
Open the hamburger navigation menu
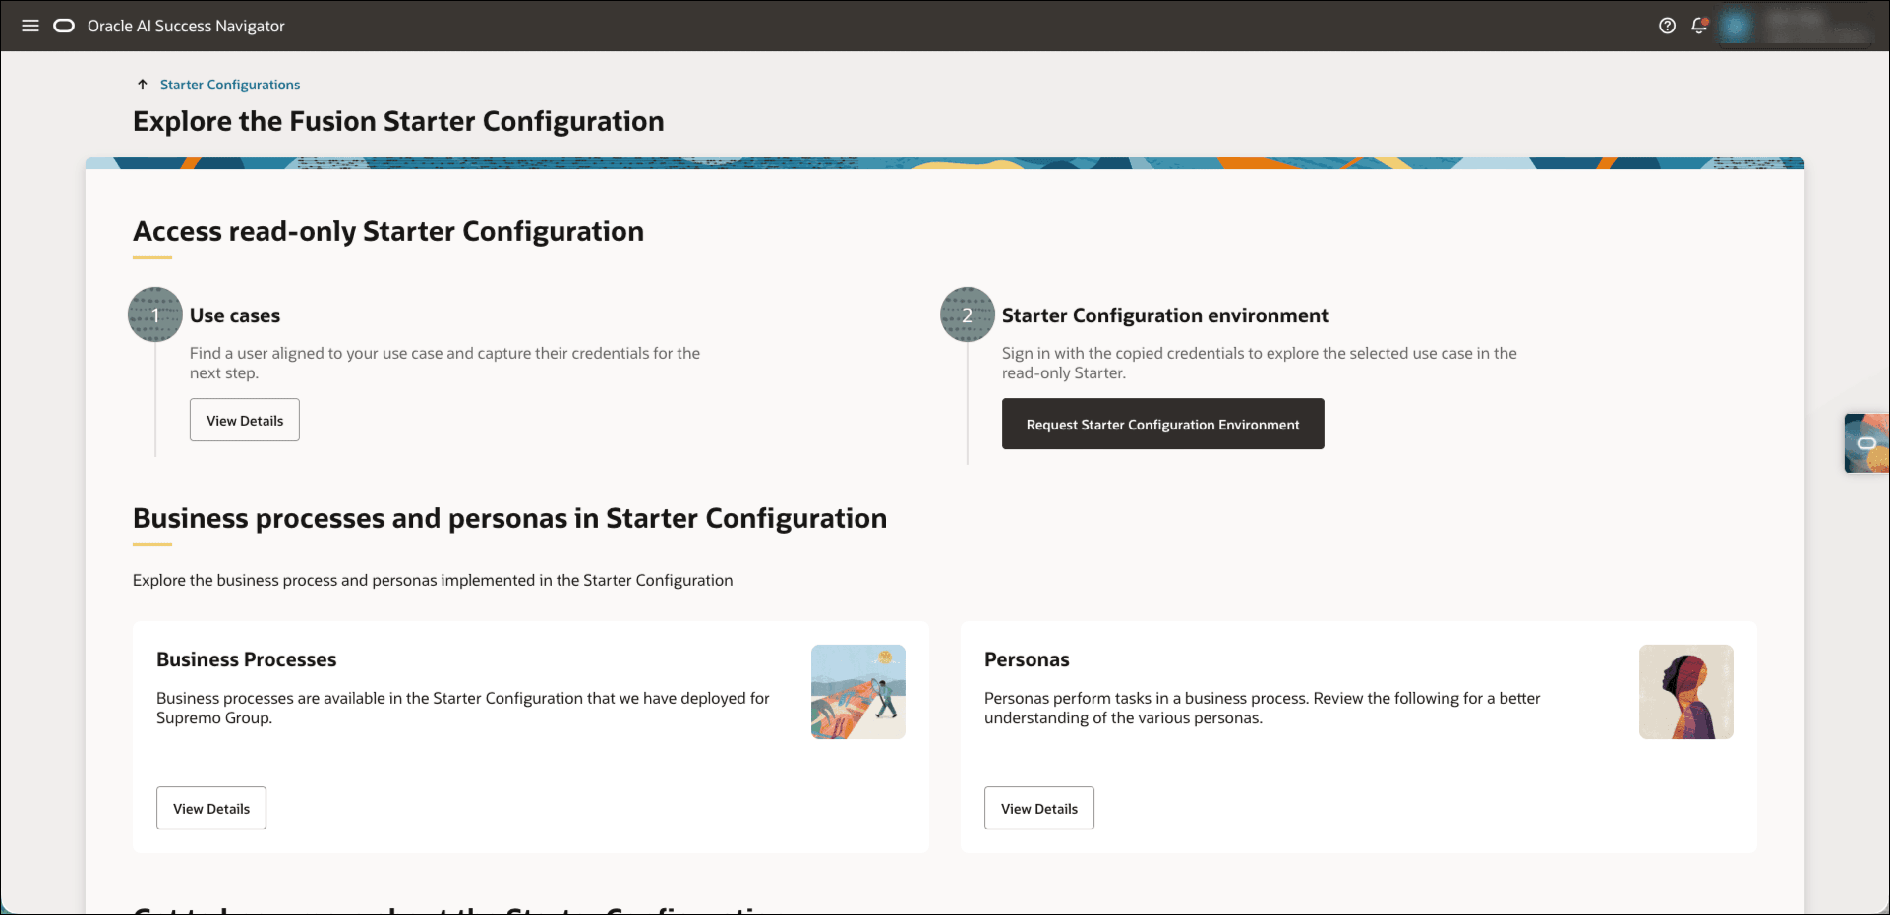click(30, 26)
